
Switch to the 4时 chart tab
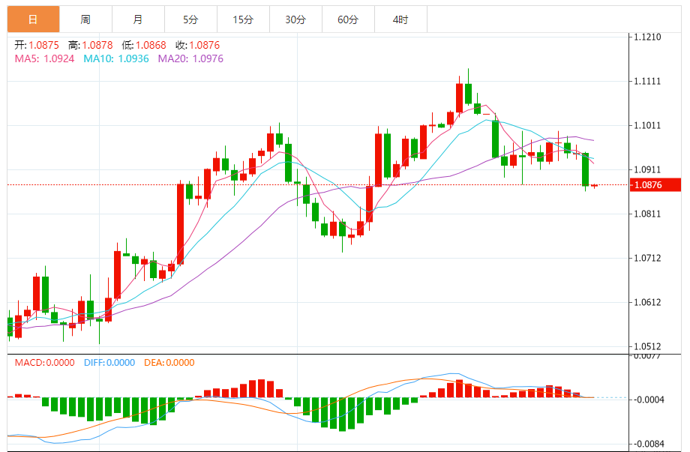[x=400, y=19]
